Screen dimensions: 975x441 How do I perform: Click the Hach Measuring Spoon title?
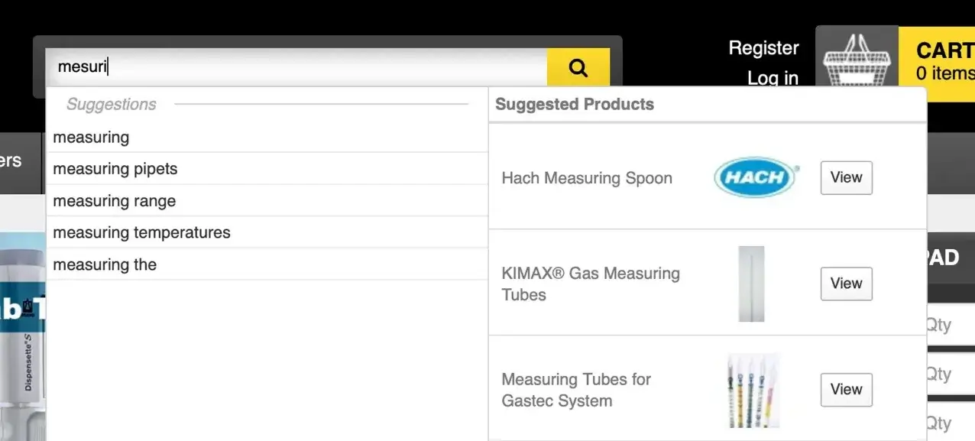(x=587, y=178)
